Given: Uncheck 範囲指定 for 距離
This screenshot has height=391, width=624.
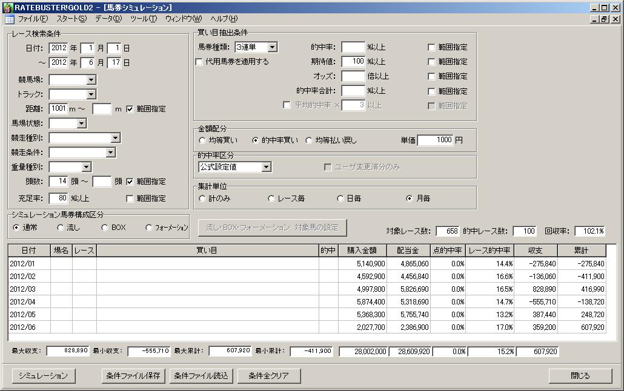Looking at the screenshot, I should pos(130,109).
